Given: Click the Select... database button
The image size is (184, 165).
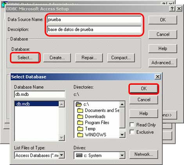Looking at the screenshot, I should (x=25, y=58).
